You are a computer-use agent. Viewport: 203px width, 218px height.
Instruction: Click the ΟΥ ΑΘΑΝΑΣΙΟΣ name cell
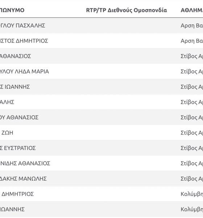click(x=19, y=117)
